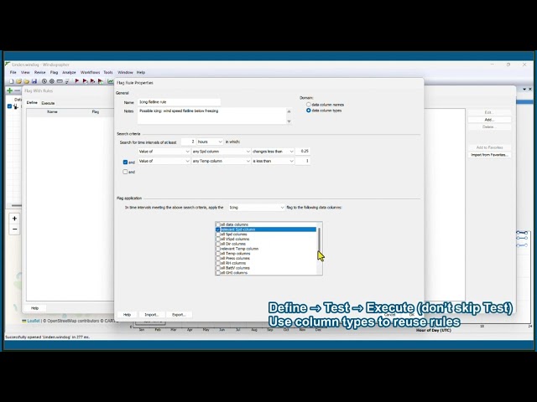Check 'all data columns' in the list
This screenshot has height=402, width=537.
[218, 224]
